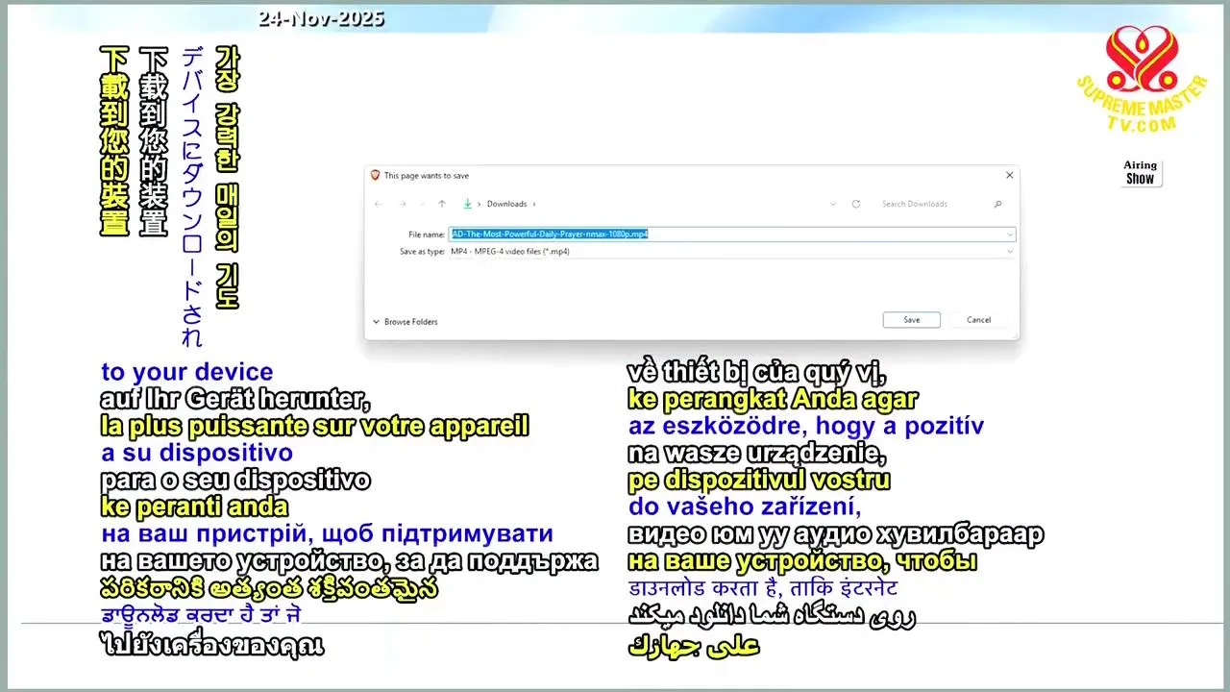Click the Up one level arrow
This screenshot has height=692, width=1230.
442,204
